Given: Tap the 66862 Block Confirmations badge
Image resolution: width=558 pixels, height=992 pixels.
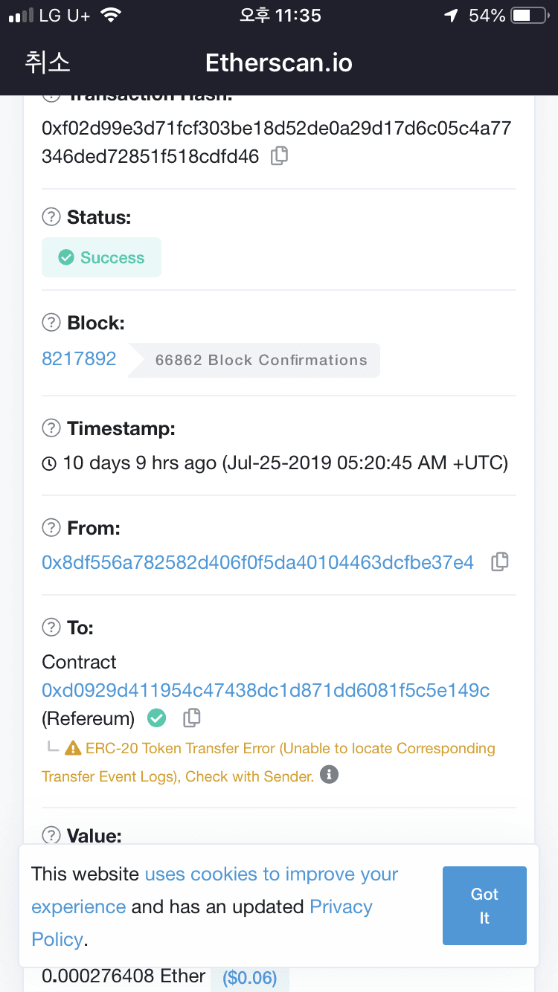Looking at the screenshot, I should point(255,360).
